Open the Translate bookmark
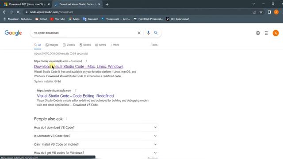The height and width of the screenshot is (159, 283). [x=90, y=19]
